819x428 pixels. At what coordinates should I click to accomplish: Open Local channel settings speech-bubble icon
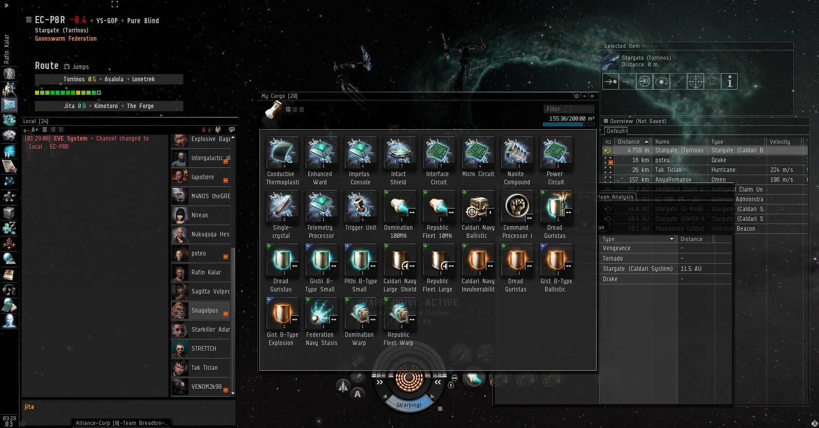coord(232,130)
